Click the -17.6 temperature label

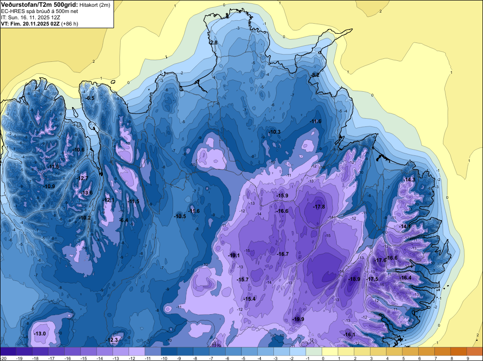coord(381,260)
